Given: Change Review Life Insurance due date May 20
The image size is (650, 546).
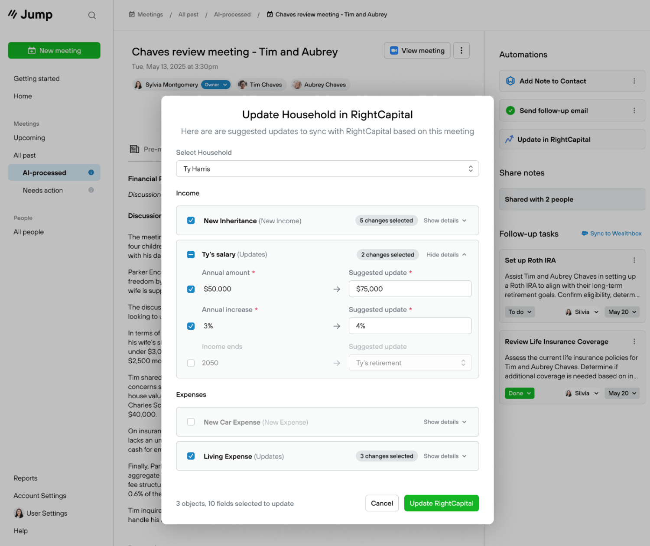Looking at the screenshot, I should (622, 393).
